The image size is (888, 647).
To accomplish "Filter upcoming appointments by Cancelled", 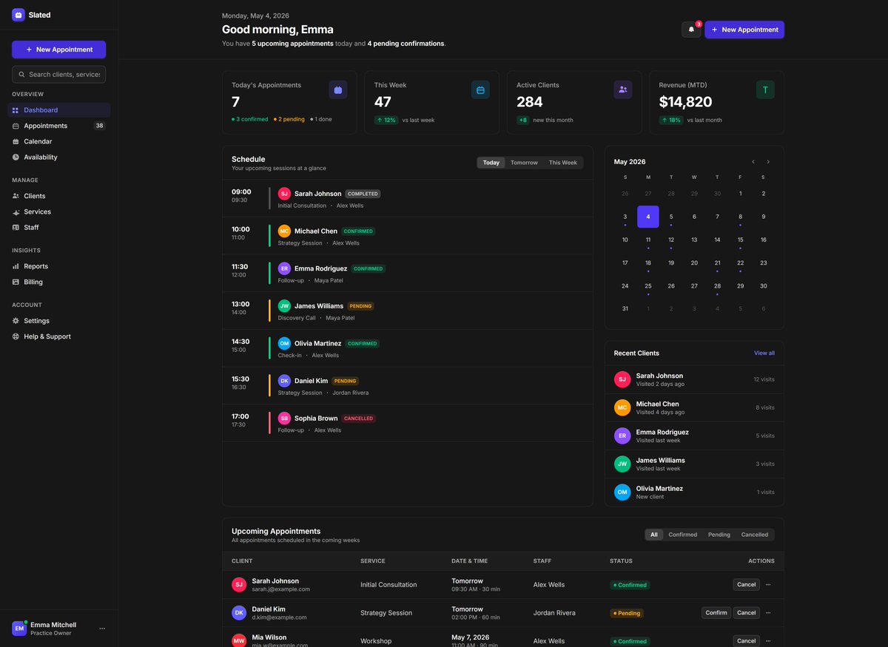I will (x=755, y=535).
